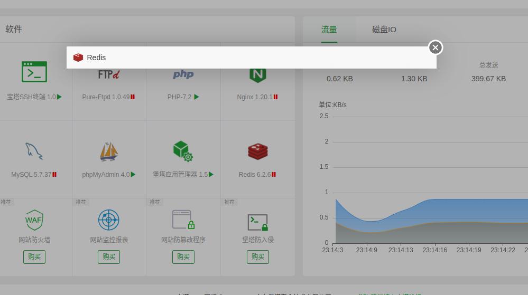Click the stopped status icon beside MySQL 5.7.37
The image size is (528, 295).
pos(54,175)
